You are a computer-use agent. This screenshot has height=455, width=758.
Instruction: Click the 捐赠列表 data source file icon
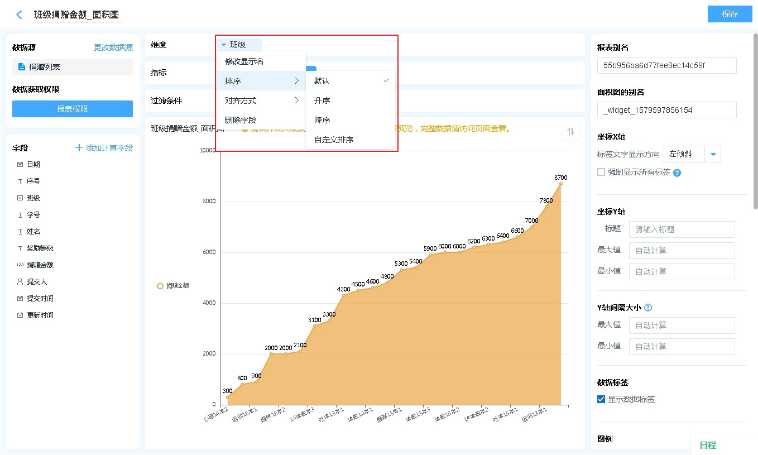click(x=22, y=67)
